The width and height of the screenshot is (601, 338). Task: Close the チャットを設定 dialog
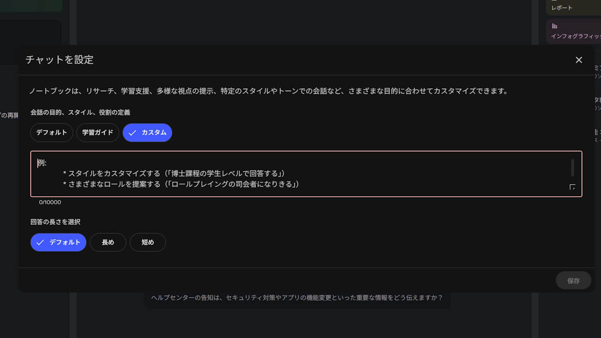[x=578, y=60]
